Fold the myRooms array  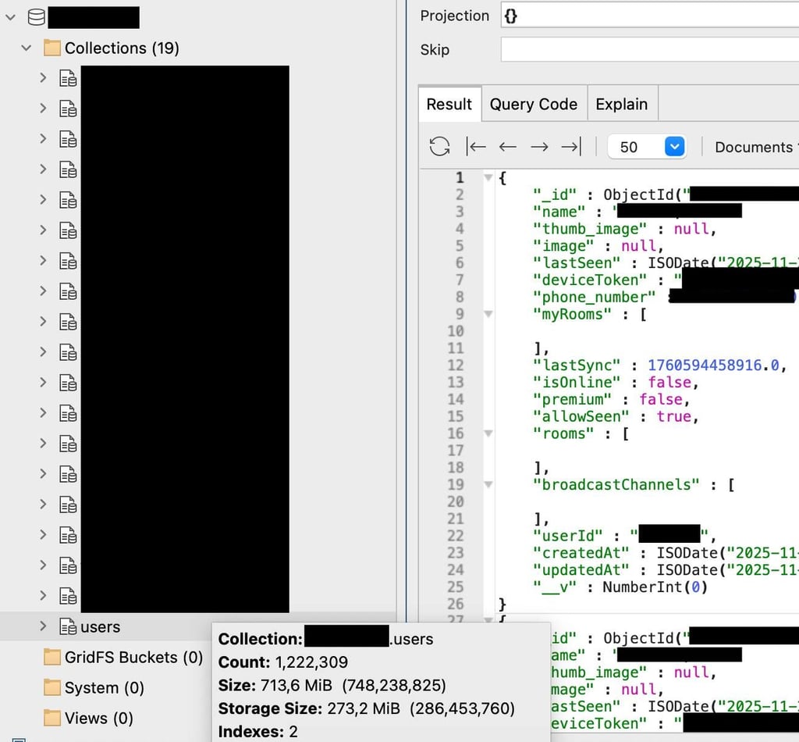click(488, 314)
